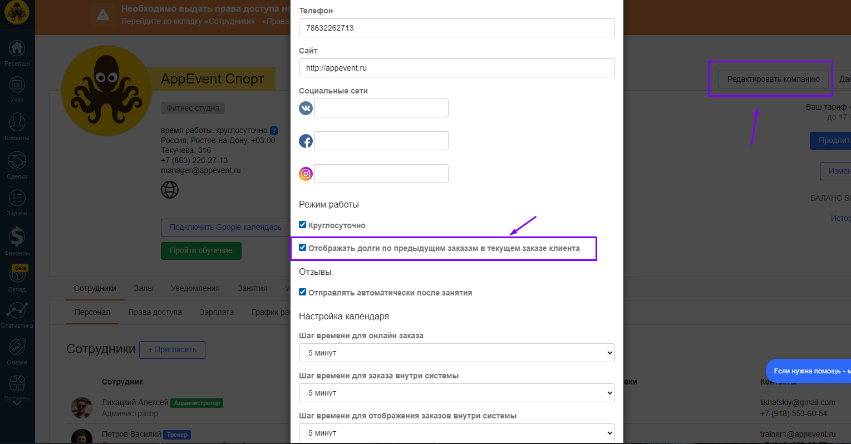Uncheck the Круглосуточно checkbox
Screen dimensions: 851x444
click(302, 225)
